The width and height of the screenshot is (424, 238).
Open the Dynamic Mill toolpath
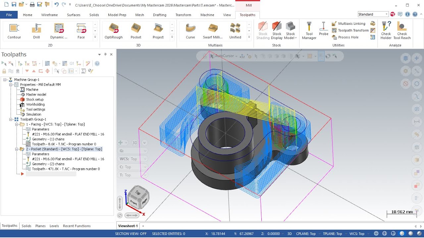[x=59, y=31]
